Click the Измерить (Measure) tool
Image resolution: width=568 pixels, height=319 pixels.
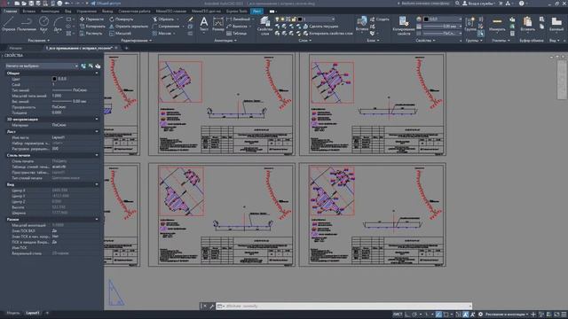pos(497,24)
